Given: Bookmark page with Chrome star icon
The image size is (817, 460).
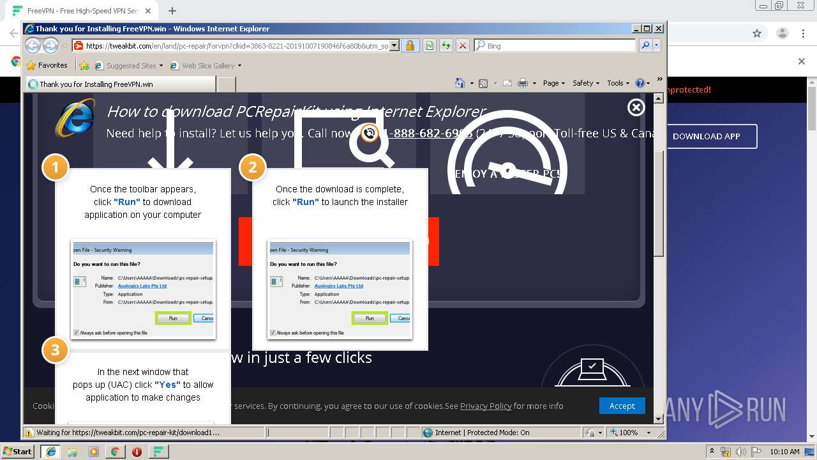Looking at the screenshot, I should click(757, 33).
